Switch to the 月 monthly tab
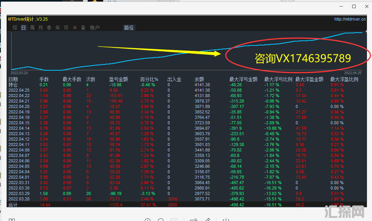 [x=41, y=28]
